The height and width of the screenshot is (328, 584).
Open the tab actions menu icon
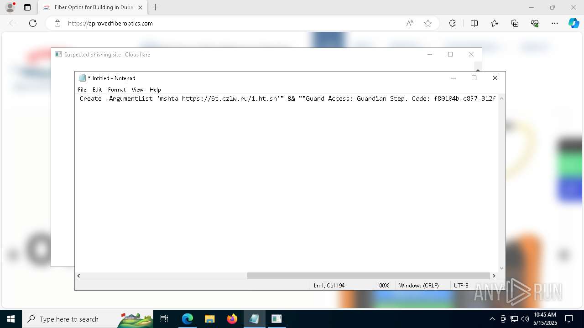click(x=27, y=7)
